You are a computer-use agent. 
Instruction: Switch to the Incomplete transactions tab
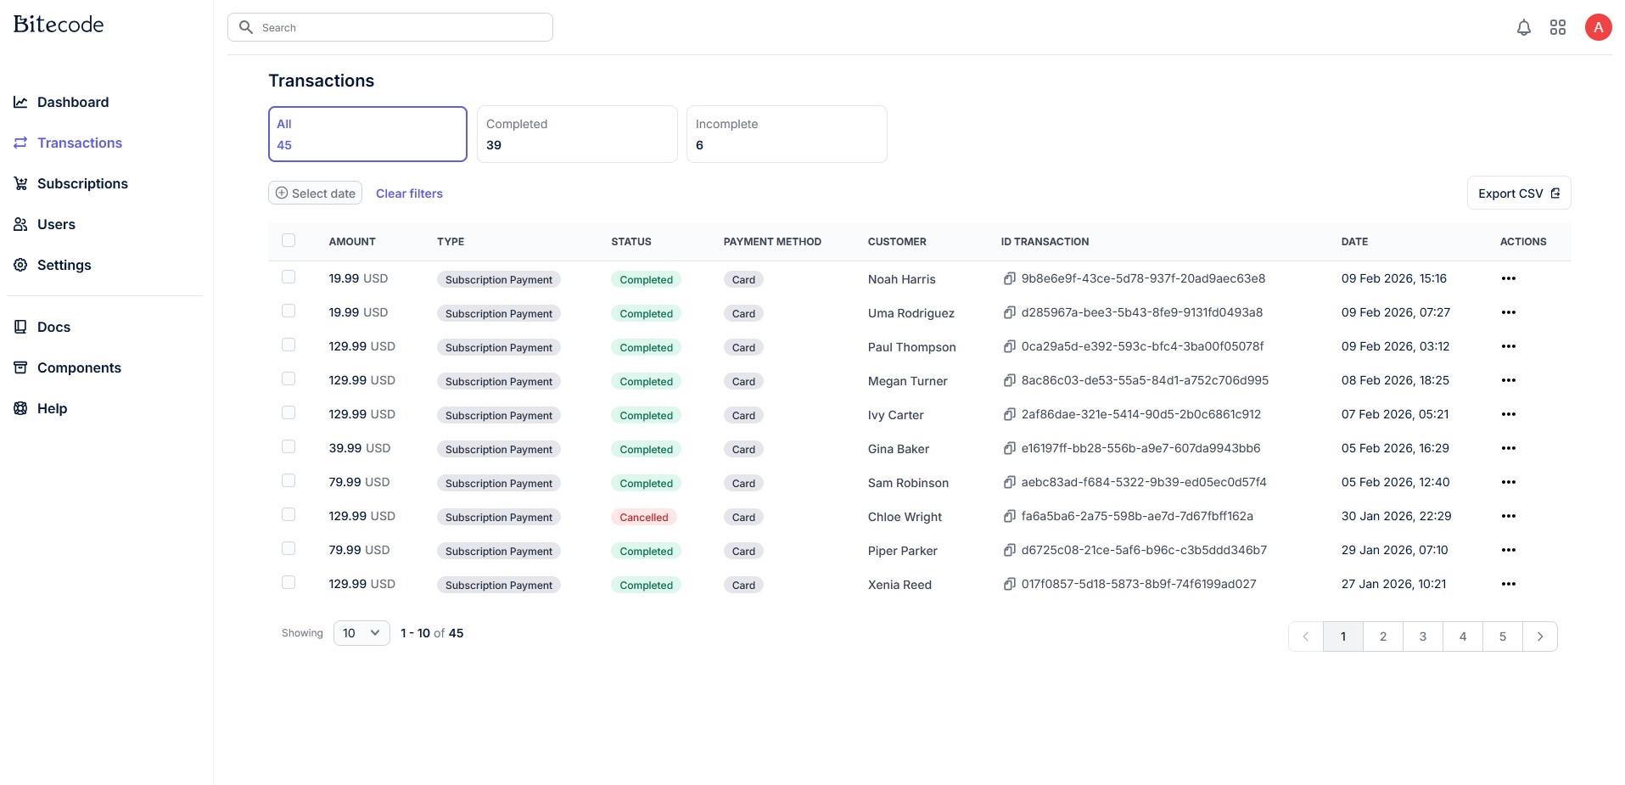786,134
